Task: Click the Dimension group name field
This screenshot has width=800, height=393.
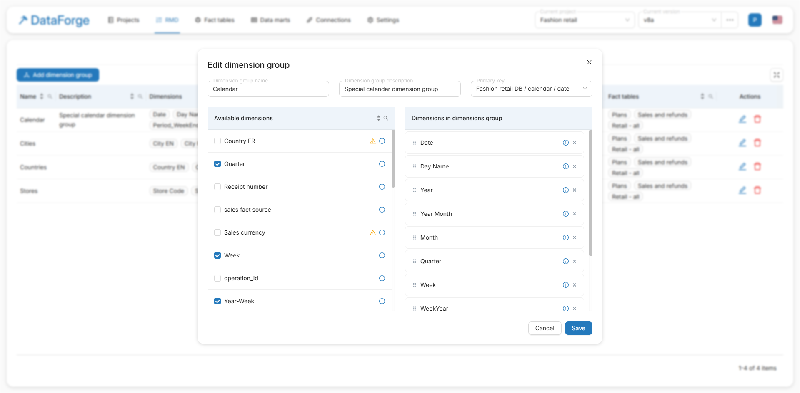Action: point(268,89)
